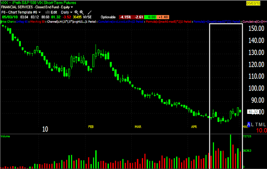Select the red Formula(c-((maxh5 indicator label

(169, 22)
